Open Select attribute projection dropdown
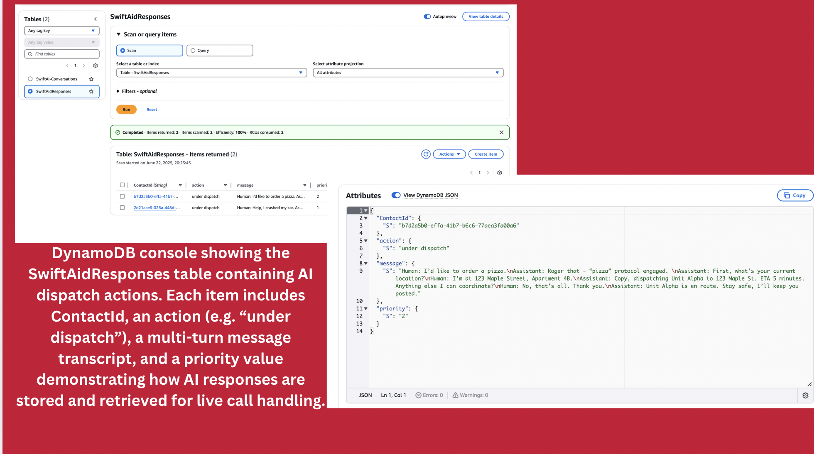 [x=408, y=73]
